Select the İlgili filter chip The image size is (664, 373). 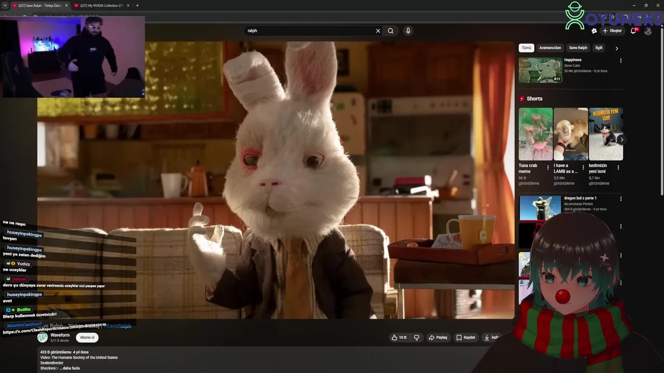pyautogui.click(x=599, y=48)
